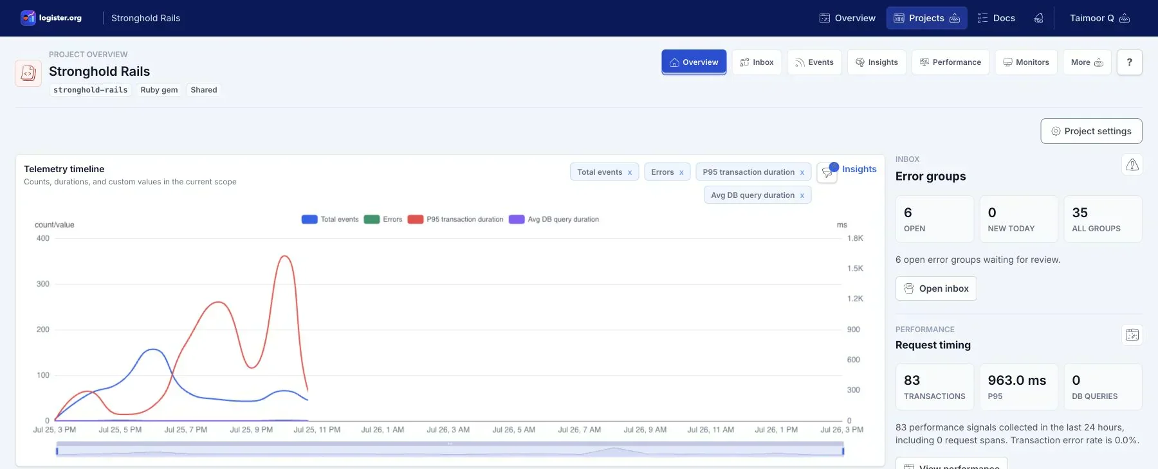Image resolution: width=1158 pixels, height=469 pixels.
Task: Switch to the Events tab
Action: click(x=814, y=62)
